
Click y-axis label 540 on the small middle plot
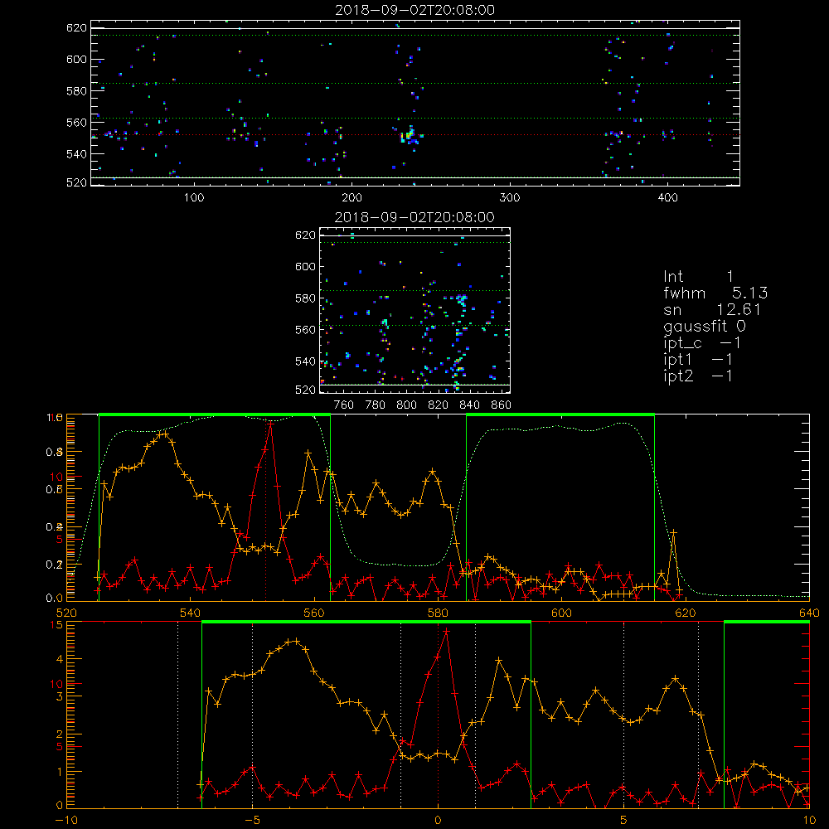pos(305,361)
